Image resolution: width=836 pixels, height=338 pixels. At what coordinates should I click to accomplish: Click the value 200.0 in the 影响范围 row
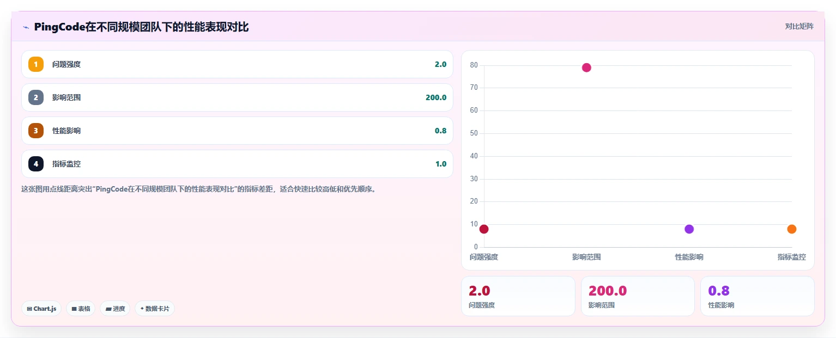[x=436, y=97]
